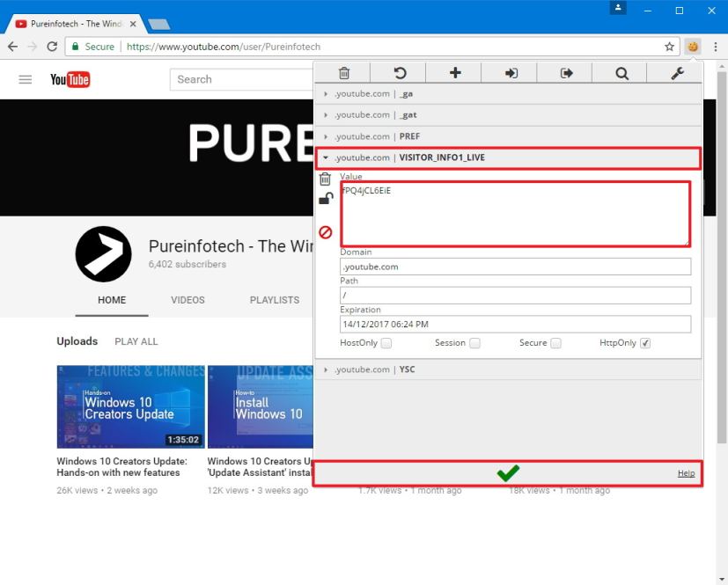Click the padlock protect cookie icon
The height and width of the screenshot is (585, 728).
325,199
